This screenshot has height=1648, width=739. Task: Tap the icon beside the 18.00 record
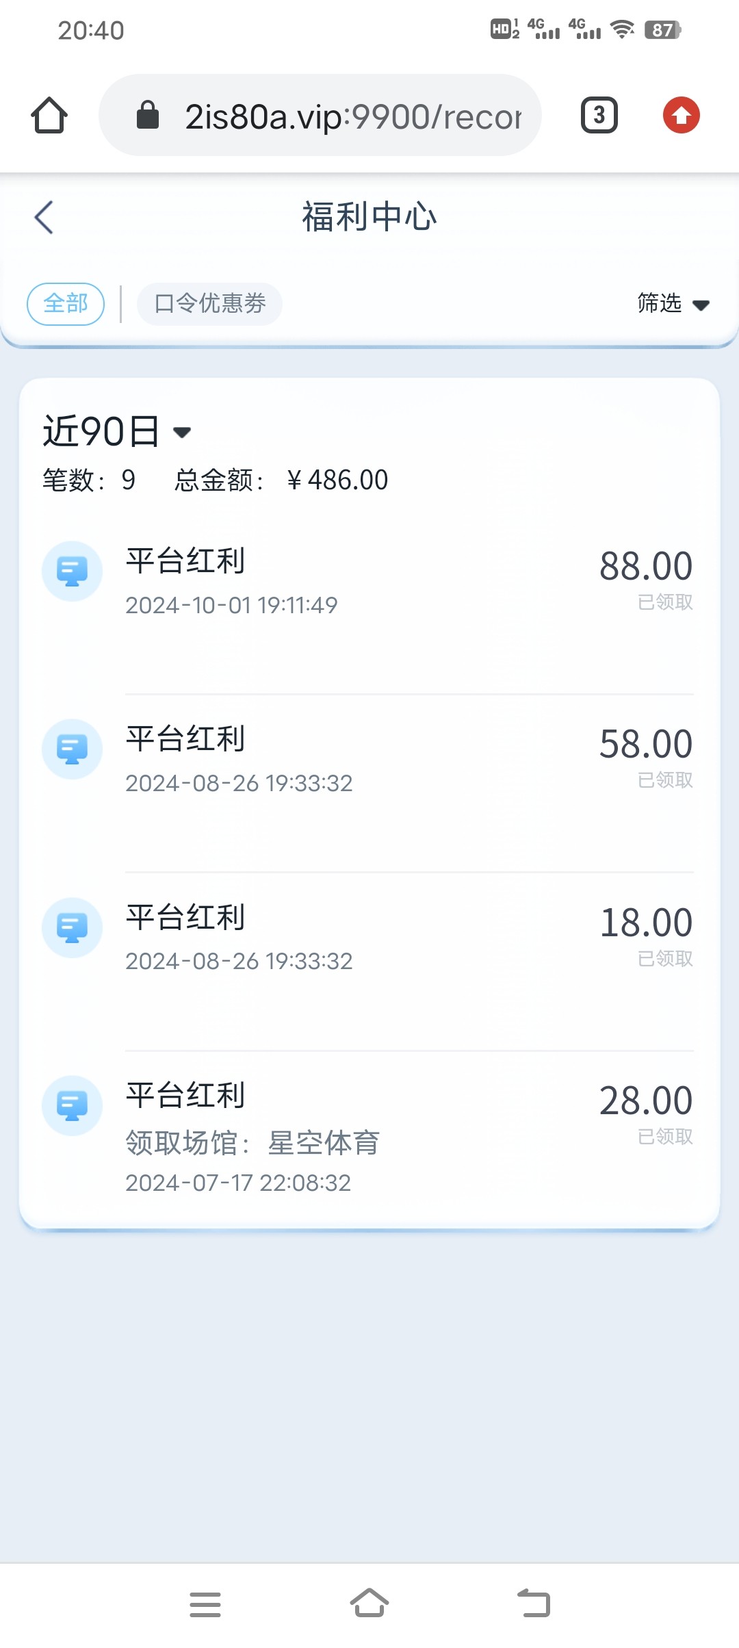click(72, 927)
